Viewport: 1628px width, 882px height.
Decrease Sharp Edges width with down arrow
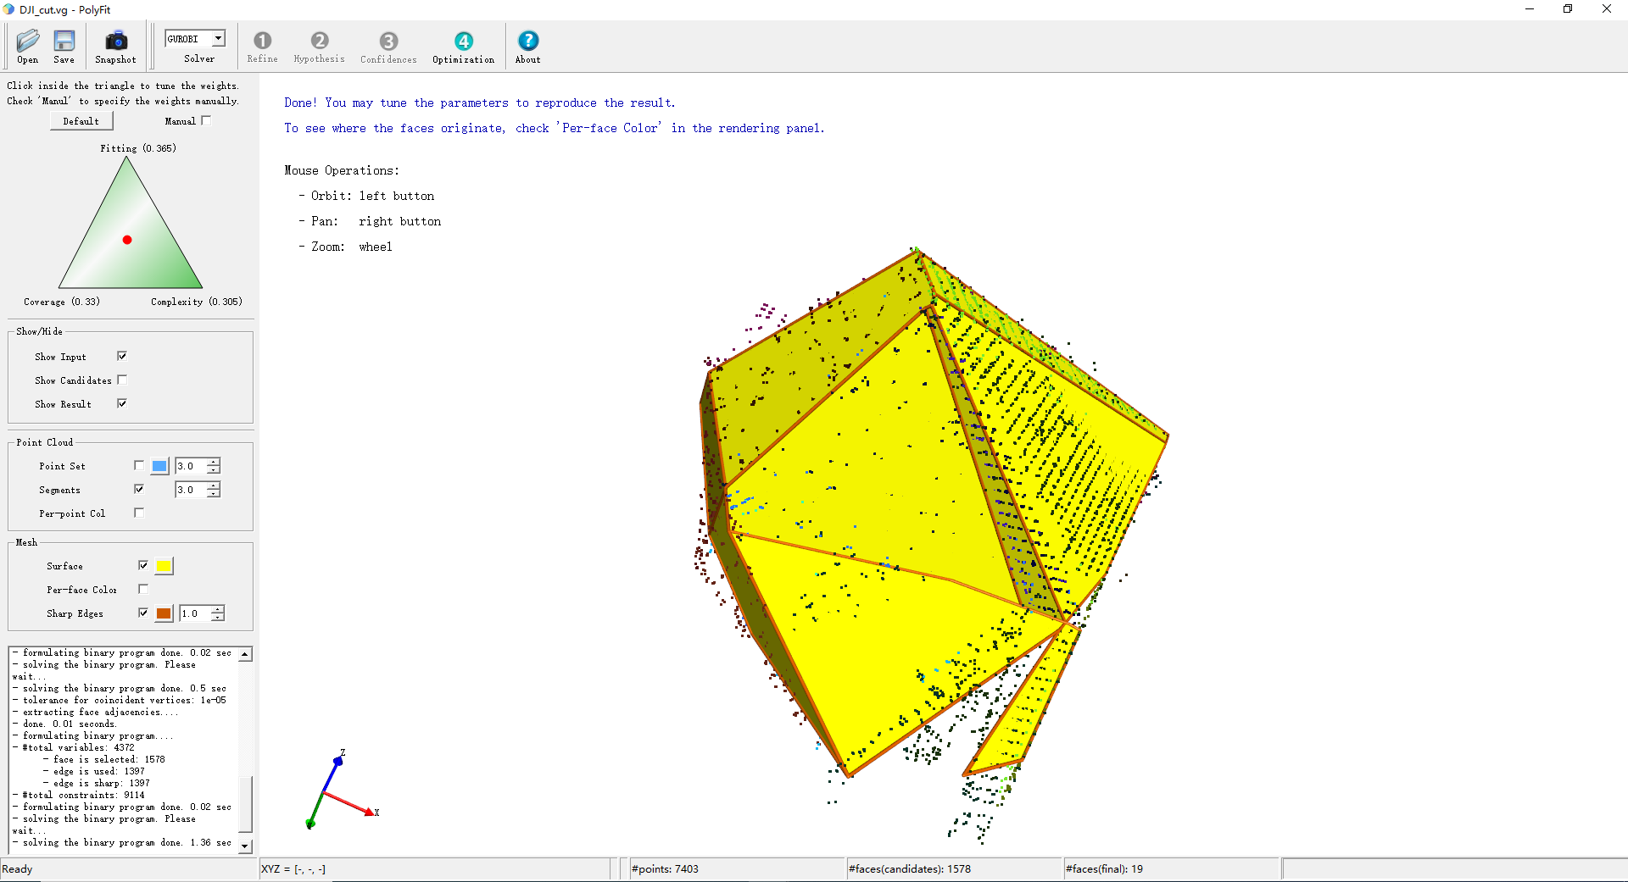click(x=218, y=618)
